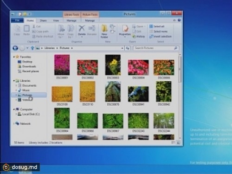The image size is (232, 174).
Task: Click Select all in the ribbon
Action: [157, 26]
